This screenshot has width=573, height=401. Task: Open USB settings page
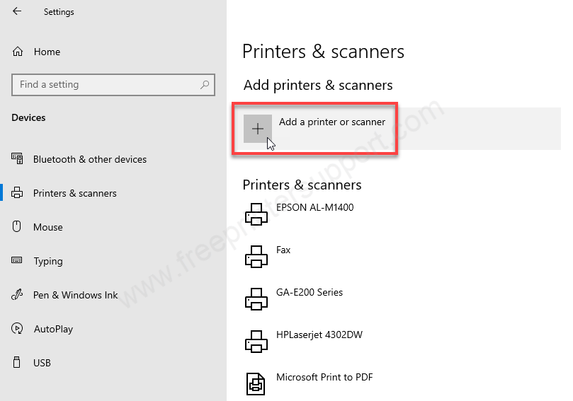coord(42,363)
